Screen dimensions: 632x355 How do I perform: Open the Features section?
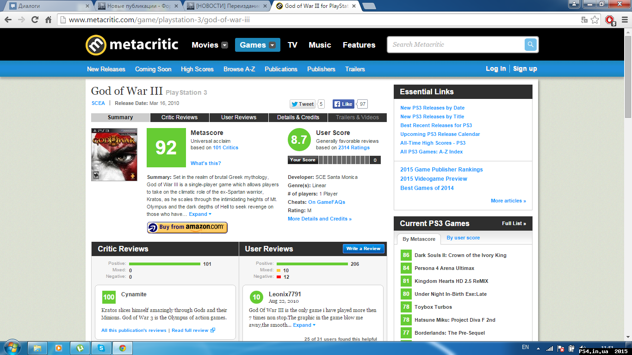click(359, 45)
